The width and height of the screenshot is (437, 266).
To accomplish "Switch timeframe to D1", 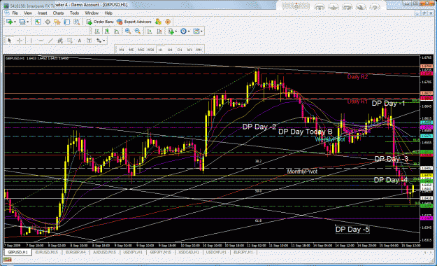I will point(180,50).
